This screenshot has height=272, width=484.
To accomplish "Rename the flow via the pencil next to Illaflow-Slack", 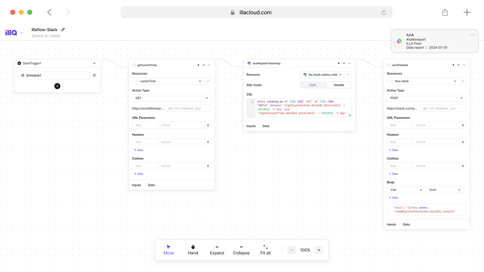I will point(63,30).
